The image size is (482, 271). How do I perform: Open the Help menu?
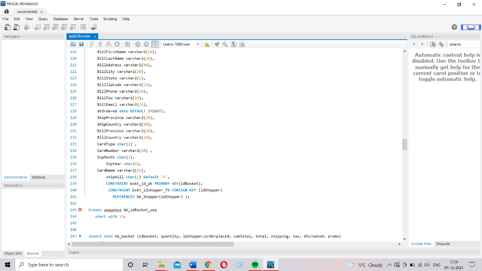pos(126,19)
